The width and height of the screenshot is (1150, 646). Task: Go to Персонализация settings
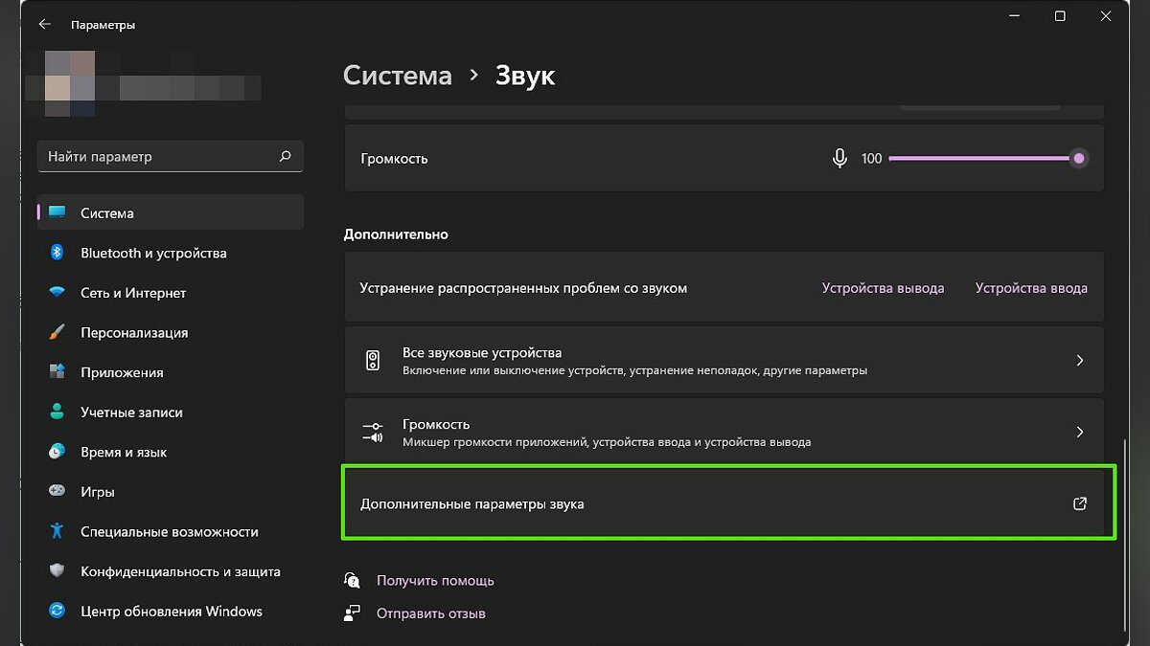pos(134,333)
